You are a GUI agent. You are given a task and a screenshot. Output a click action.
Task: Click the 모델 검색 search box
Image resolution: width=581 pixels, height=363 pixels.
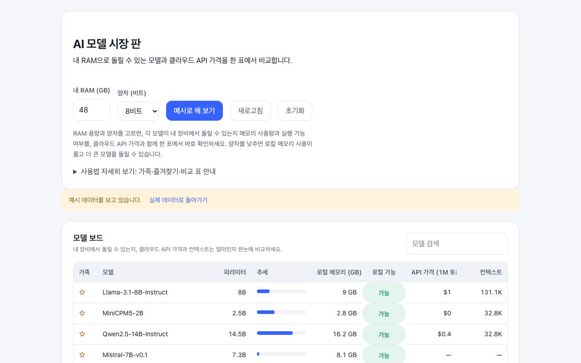(457, 244)
